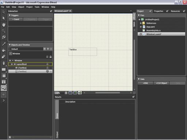Open the Asset Library chevron button
This screenshot has width=187, height=140.
coord(4,101)
